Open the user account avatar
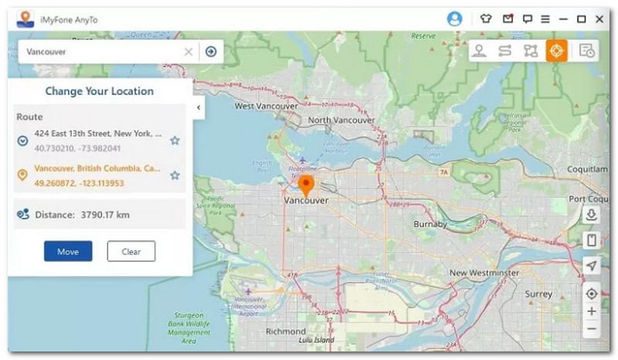Viewport: 618px width, 360px height. (454, 19)
